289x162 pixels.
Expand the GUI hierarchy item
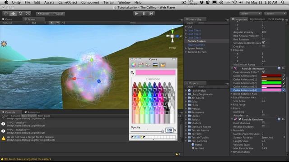(186, 27)
